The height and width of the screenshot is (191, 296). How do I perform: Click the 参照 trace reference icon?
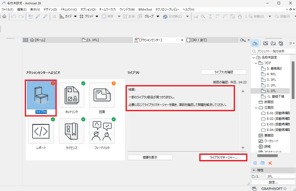coord(104,16)
